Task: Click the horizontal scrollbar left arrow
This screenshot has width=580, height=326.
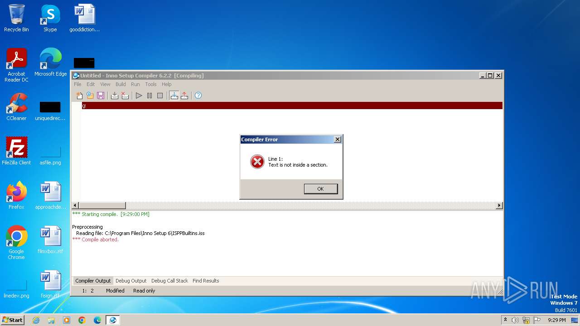Action: (x=75, y=206)
